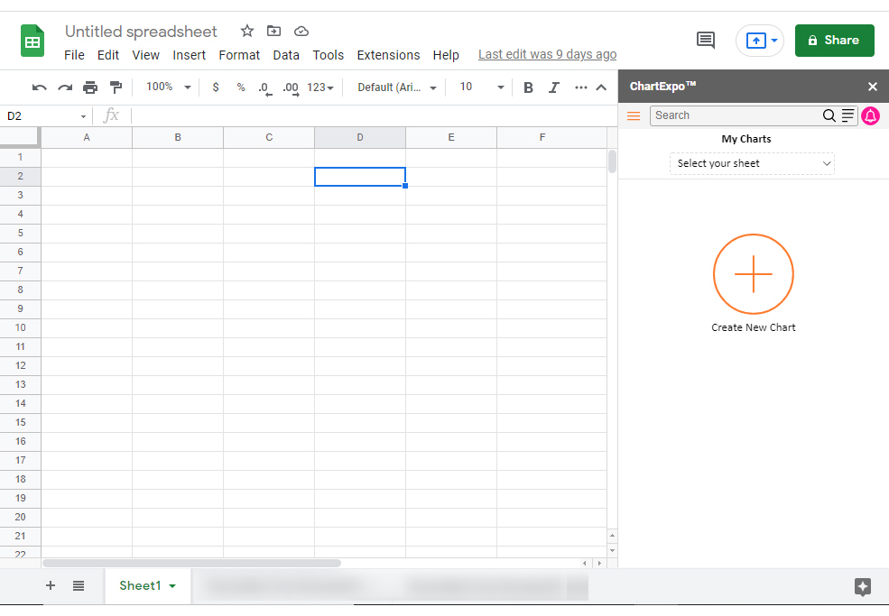Select column F header
This screenshot has height=616, width=889.
click(x=542, y=138)
